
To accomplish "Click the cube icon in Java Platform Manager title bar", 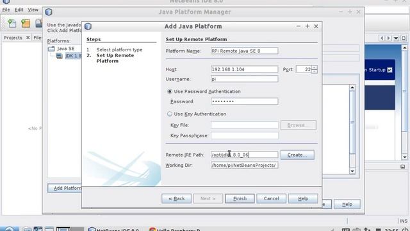I will point(49,12).
